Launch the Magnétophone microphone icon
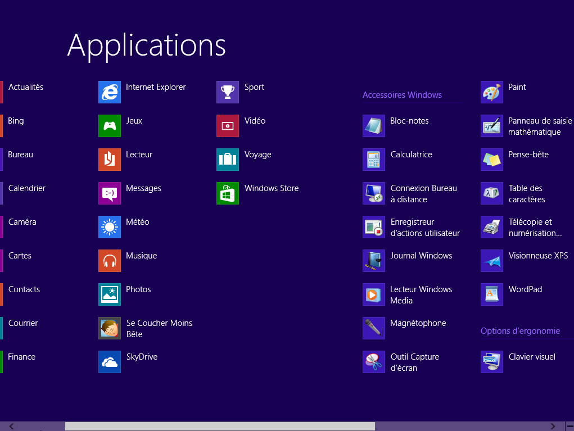 click(374, 328)
